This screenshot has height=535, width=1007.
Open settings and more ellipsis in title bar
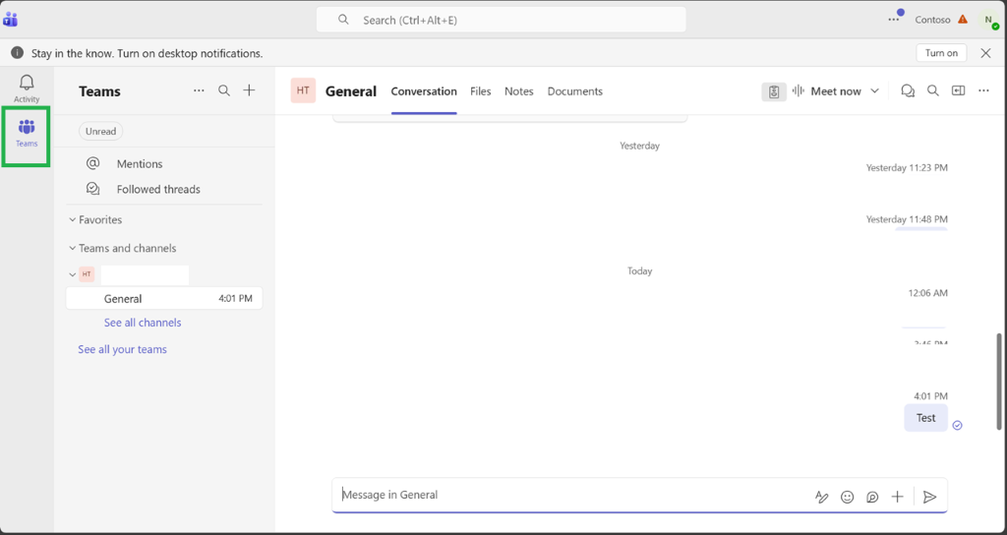click(x=894, y=20)
